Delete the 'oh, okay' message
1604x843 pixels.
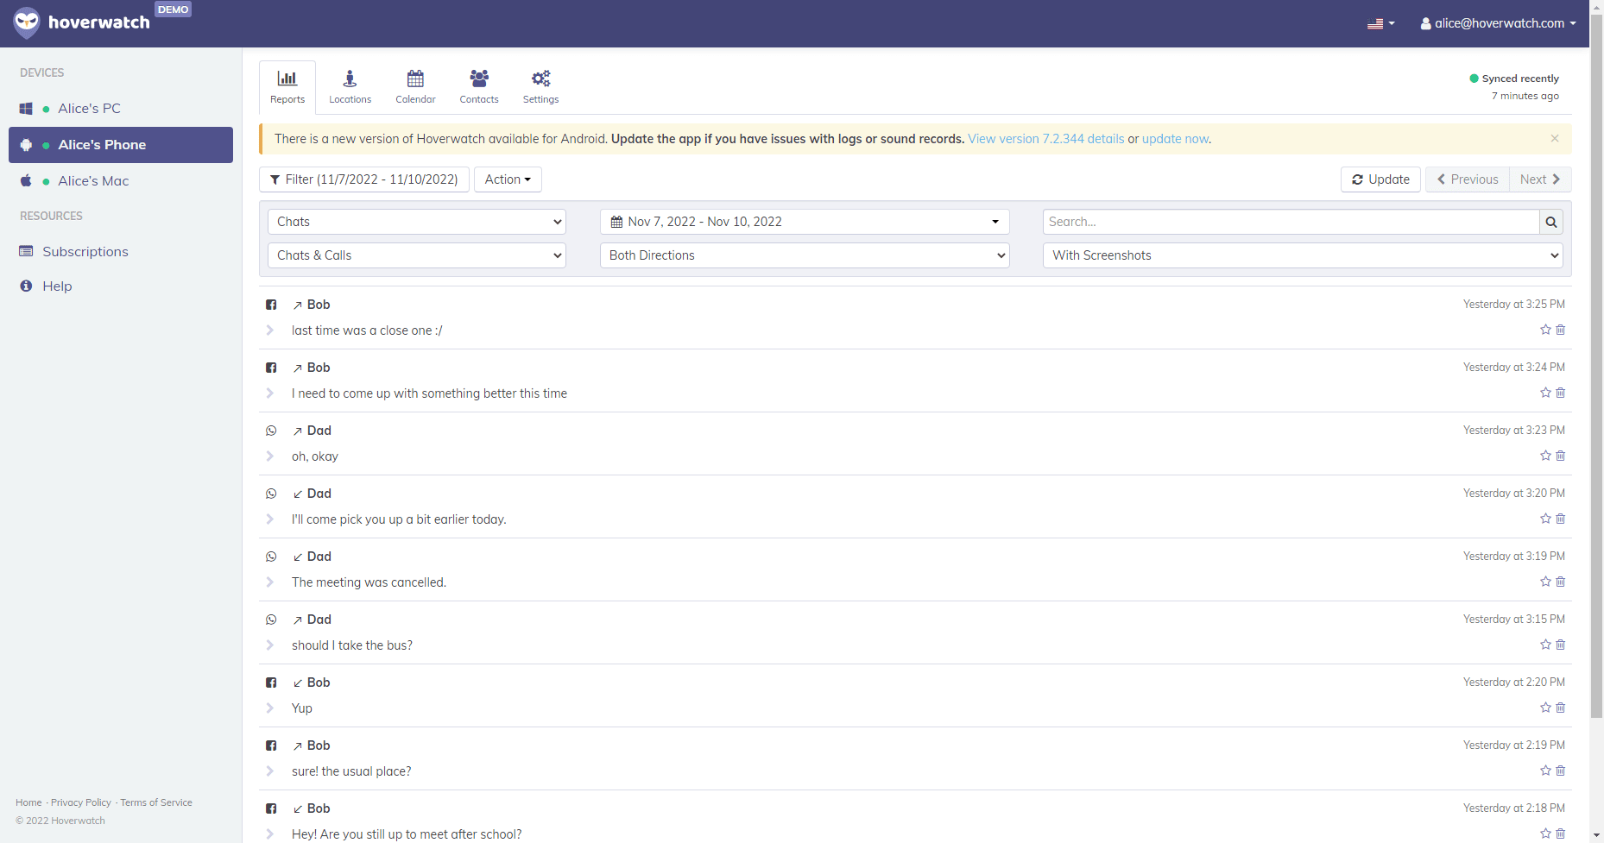(x=1561, y=456)
